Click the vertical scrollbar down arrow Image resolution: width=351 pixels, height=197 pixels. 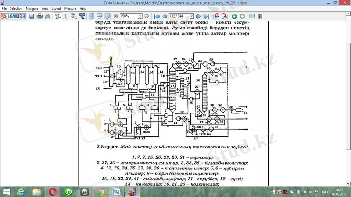[x=348, y=184]
